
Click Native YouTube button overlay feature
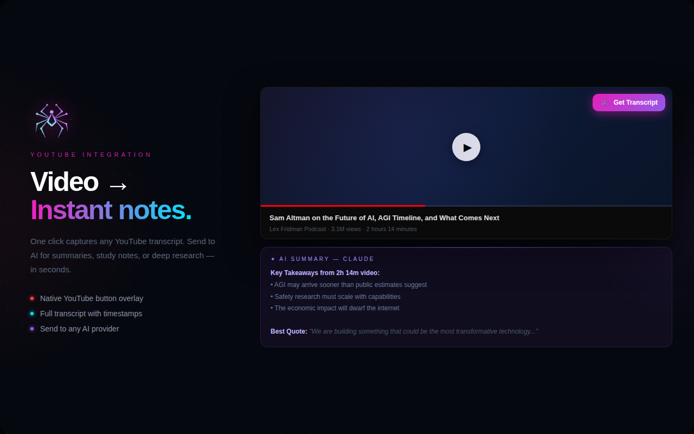(x=92, y=298)
